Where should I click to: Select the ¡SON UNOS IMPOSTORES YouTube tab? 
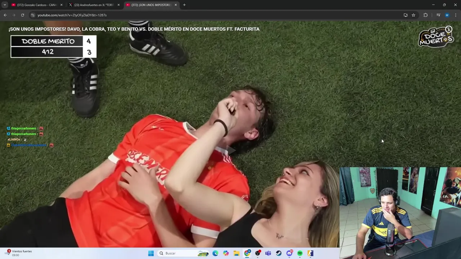pos(151,5)
